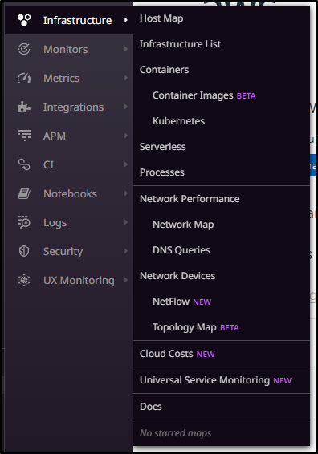Screen dimensions: 318x454
Task: Click the APM filter lines icon
Action: pyautogui.click(x=24, y=136)
